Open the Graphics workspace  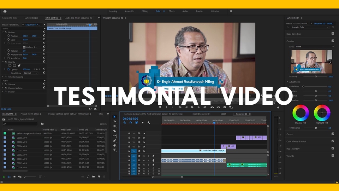199,11
